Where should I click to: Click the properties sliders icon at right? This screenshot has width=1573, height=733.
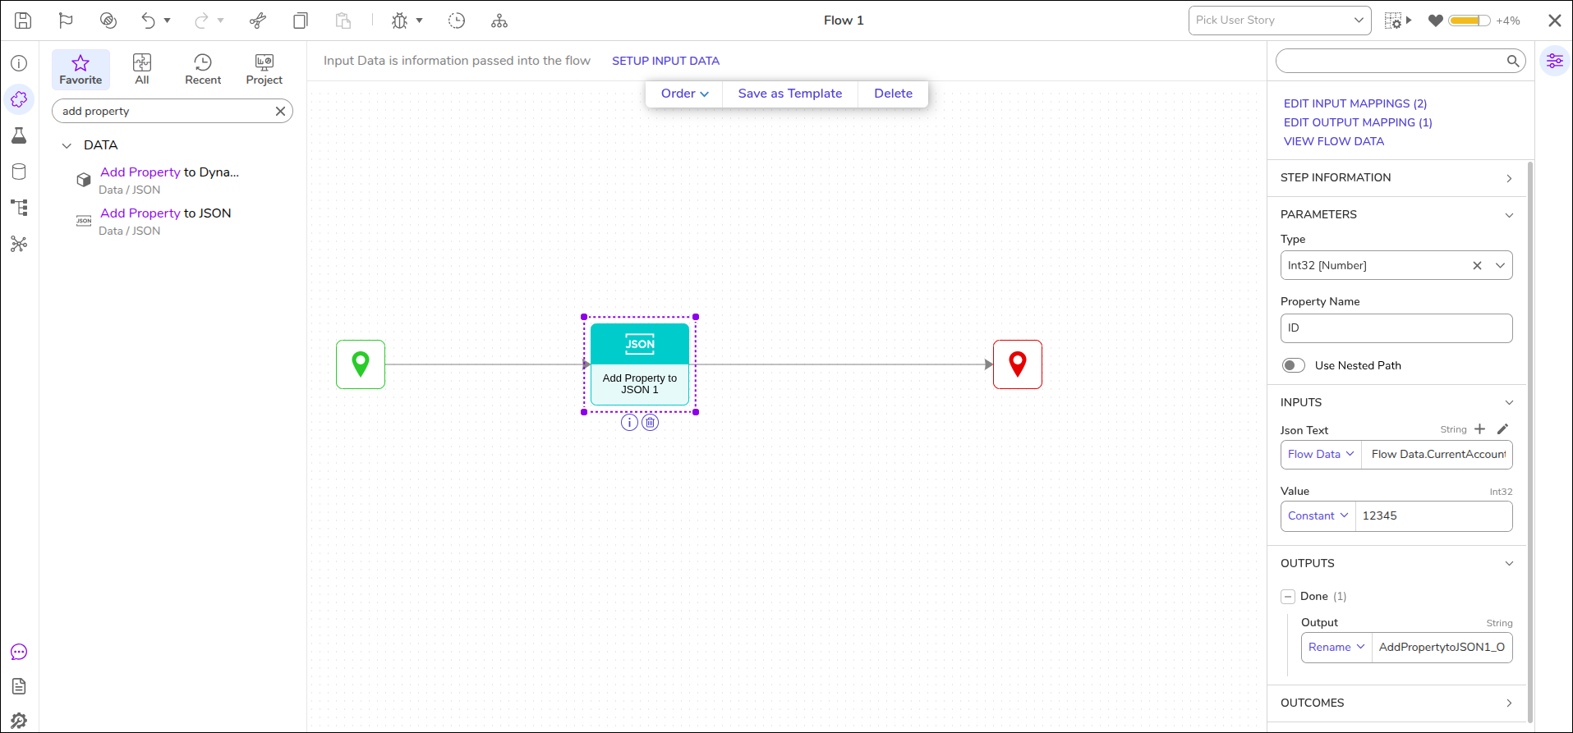tap(1555, 61)
